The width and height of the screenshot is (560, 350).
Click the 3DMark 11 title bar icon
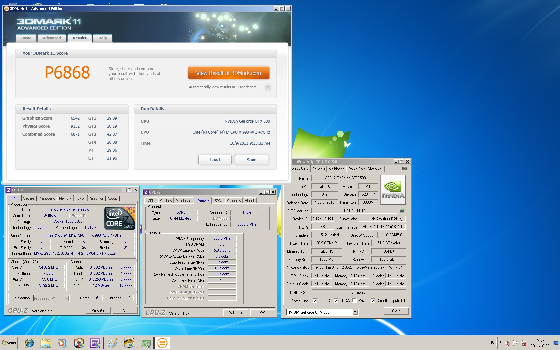7,9
